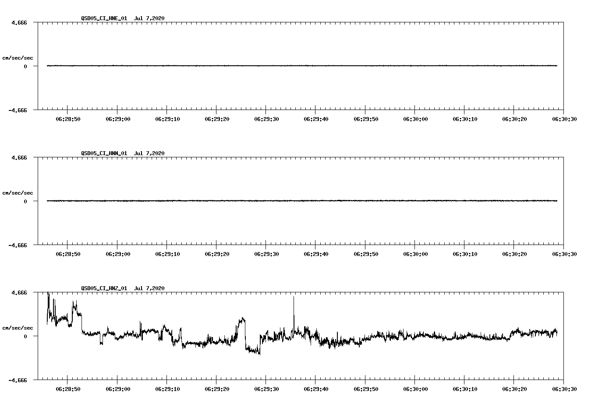Click the 4.666 upper limit of HNE plot
595x405 pixels.
[x=19, y=22]
